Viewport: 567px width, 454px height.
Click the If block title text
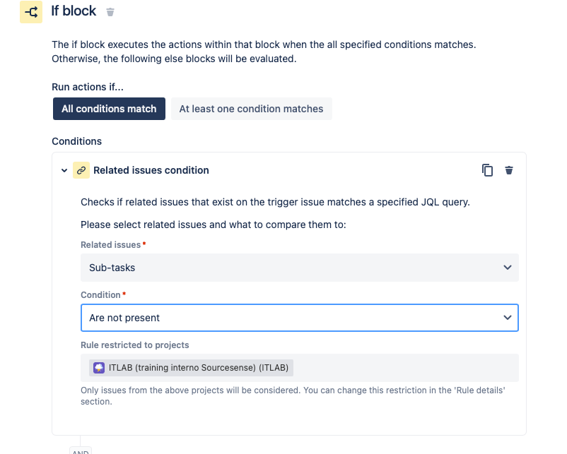pyautogui.click(x=74, y=12)
